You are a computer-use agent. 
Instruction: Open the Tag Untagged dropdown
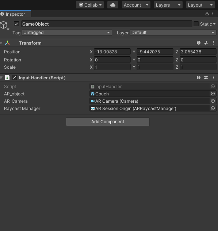point(67,33)
